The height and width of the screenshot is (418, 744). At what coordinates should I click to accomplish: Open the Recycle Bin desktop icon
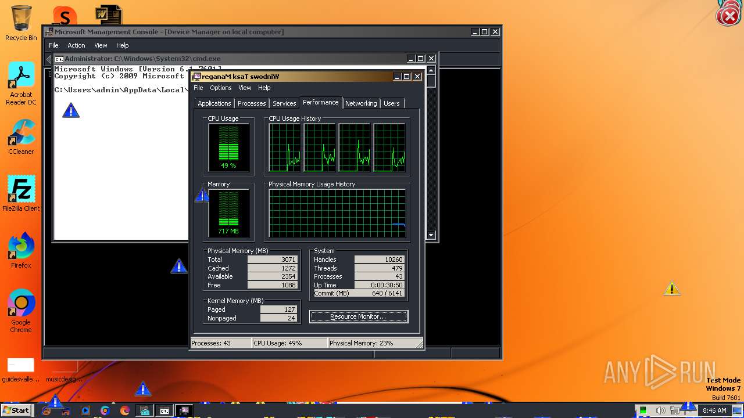pos(21,23)
